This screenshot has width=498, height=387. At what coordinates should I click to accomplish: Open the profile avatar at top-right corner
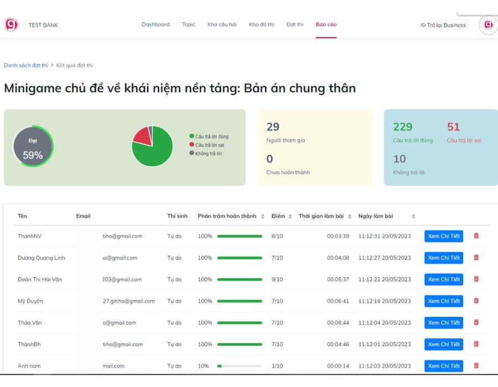[x=487, y=24]
